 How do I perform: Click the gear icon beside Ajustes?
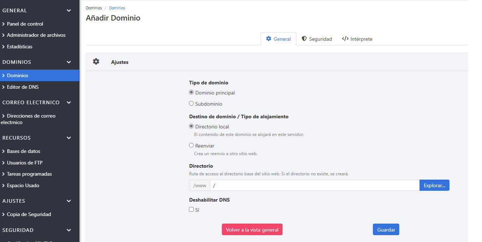tap(96, 62)
